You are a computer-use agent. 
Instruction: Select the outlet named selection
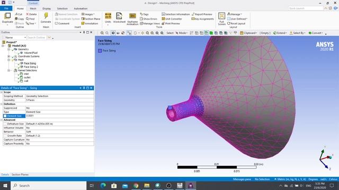[27, 78]
